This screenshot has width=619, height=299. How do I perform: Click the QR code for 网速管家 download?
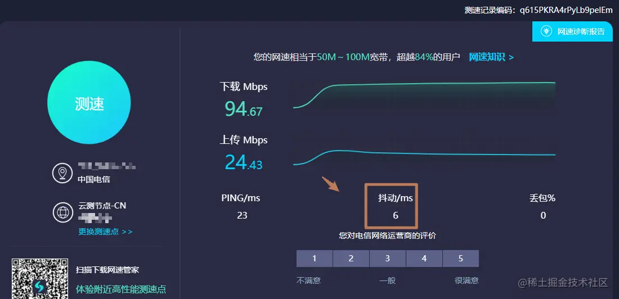(39, 279)
